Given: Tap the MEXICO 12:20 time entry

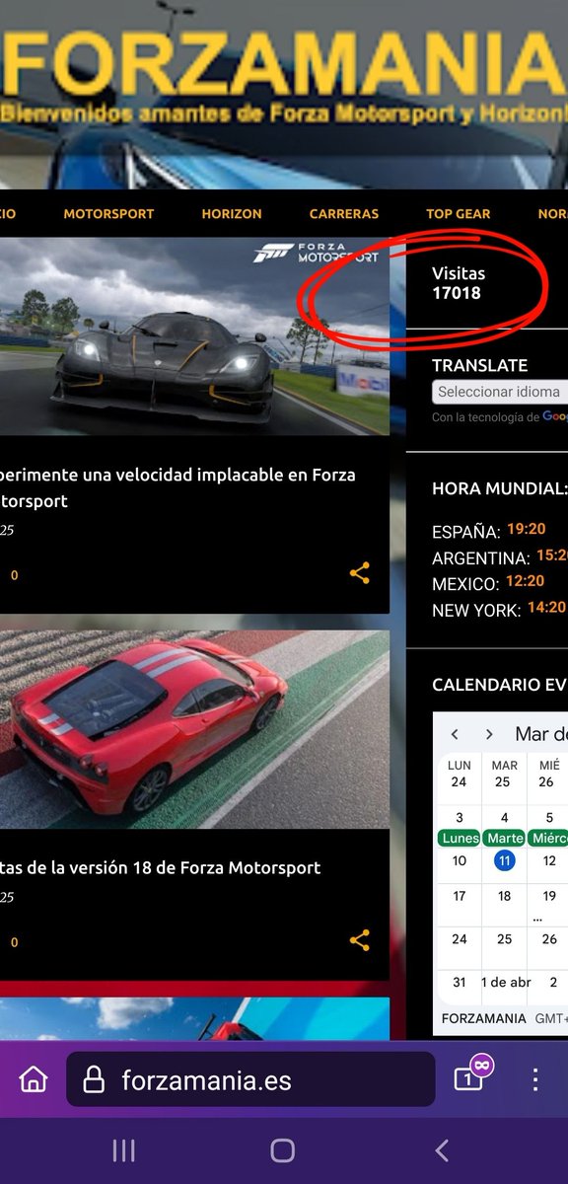Looking at the screenshot, I should tap(488, 582).
